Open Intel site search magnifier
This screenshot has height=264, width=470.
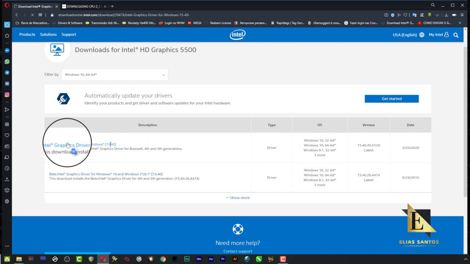tap(456, 35)
